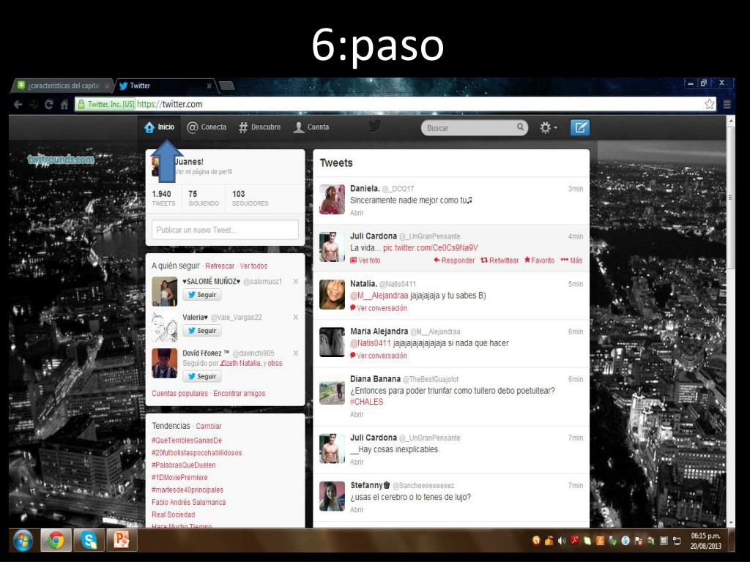Open the Real Sociedad trend
The width and height of the screenshot is (750, 562).
173,515
